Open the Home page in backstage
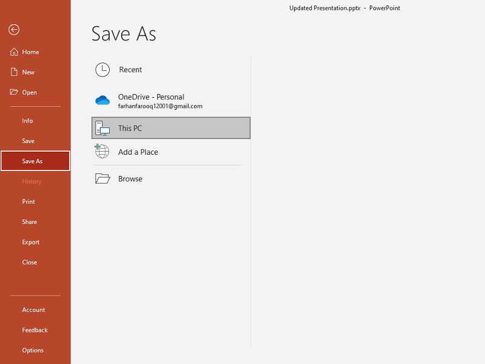485x364 pixels. click(35, 52)
